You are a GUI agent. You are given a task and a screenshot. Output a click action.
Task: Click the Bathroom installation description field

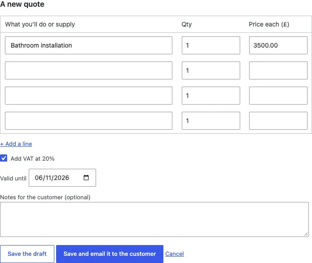88,45
